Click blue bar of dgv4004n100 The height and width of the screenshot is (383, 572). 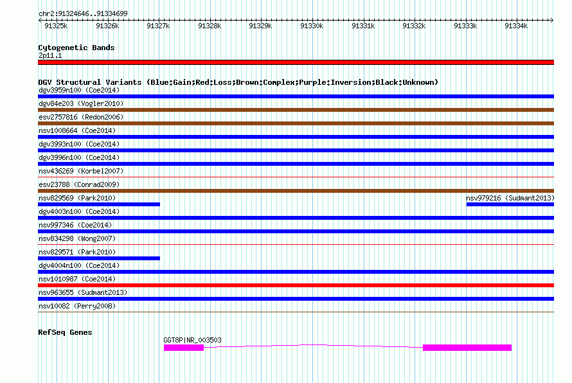[x=296, y=272]
